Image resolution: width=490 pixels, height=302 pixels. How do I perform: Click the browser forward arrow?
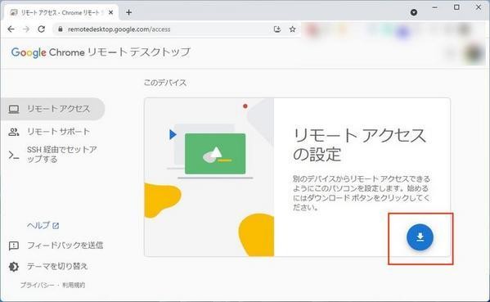26,29
